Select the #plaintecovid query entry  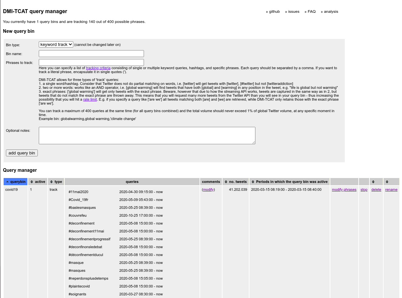coord(79,286)
